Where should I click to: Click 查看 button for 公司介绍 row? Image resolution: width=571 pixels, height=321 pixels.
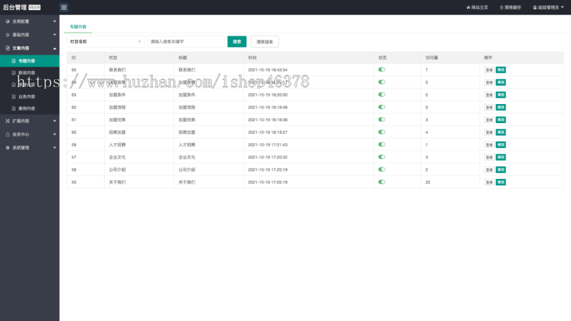[x=489, y=169]
